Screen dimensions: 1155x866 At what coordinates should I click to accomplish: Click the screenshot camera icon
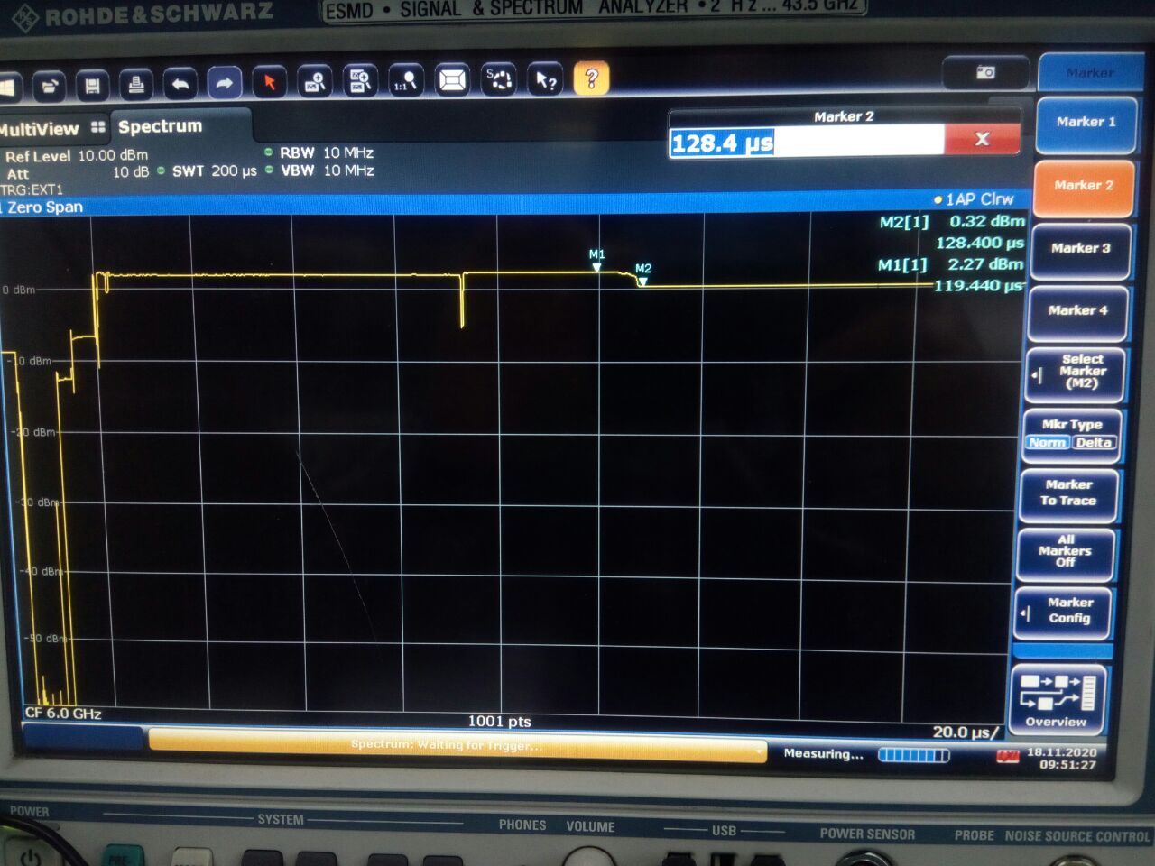coord(985,72)
